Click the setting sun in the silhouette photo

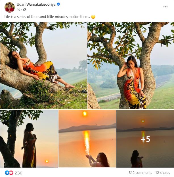pos(47,161)
